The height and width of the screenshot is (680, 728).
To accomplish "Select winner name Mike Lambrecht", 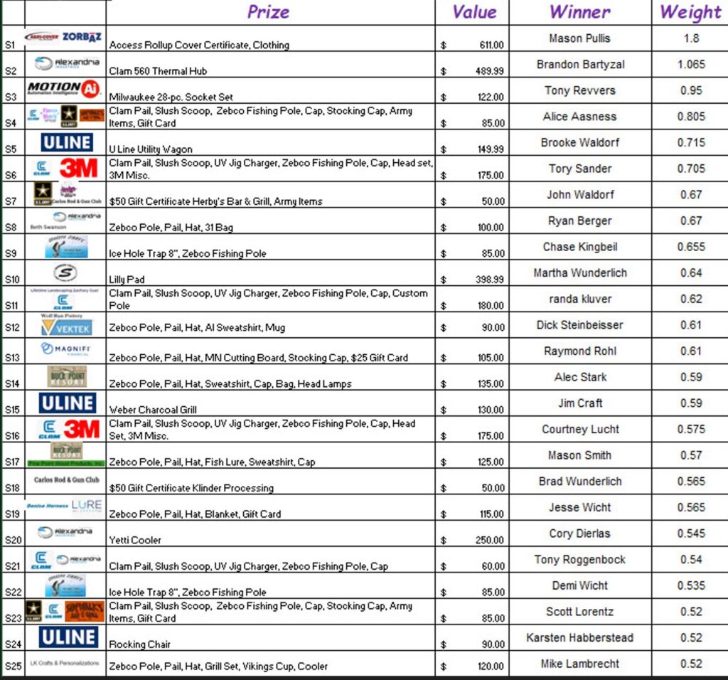I will [579, 664].
